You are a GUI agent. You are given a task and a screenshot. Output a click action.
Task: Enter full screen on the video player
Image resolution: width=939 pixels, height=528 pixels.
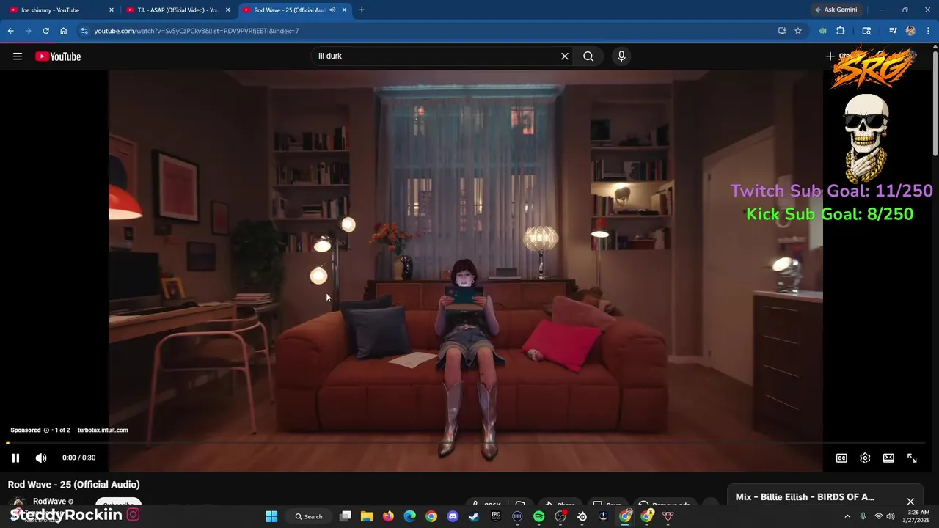[x=912, y=458]
